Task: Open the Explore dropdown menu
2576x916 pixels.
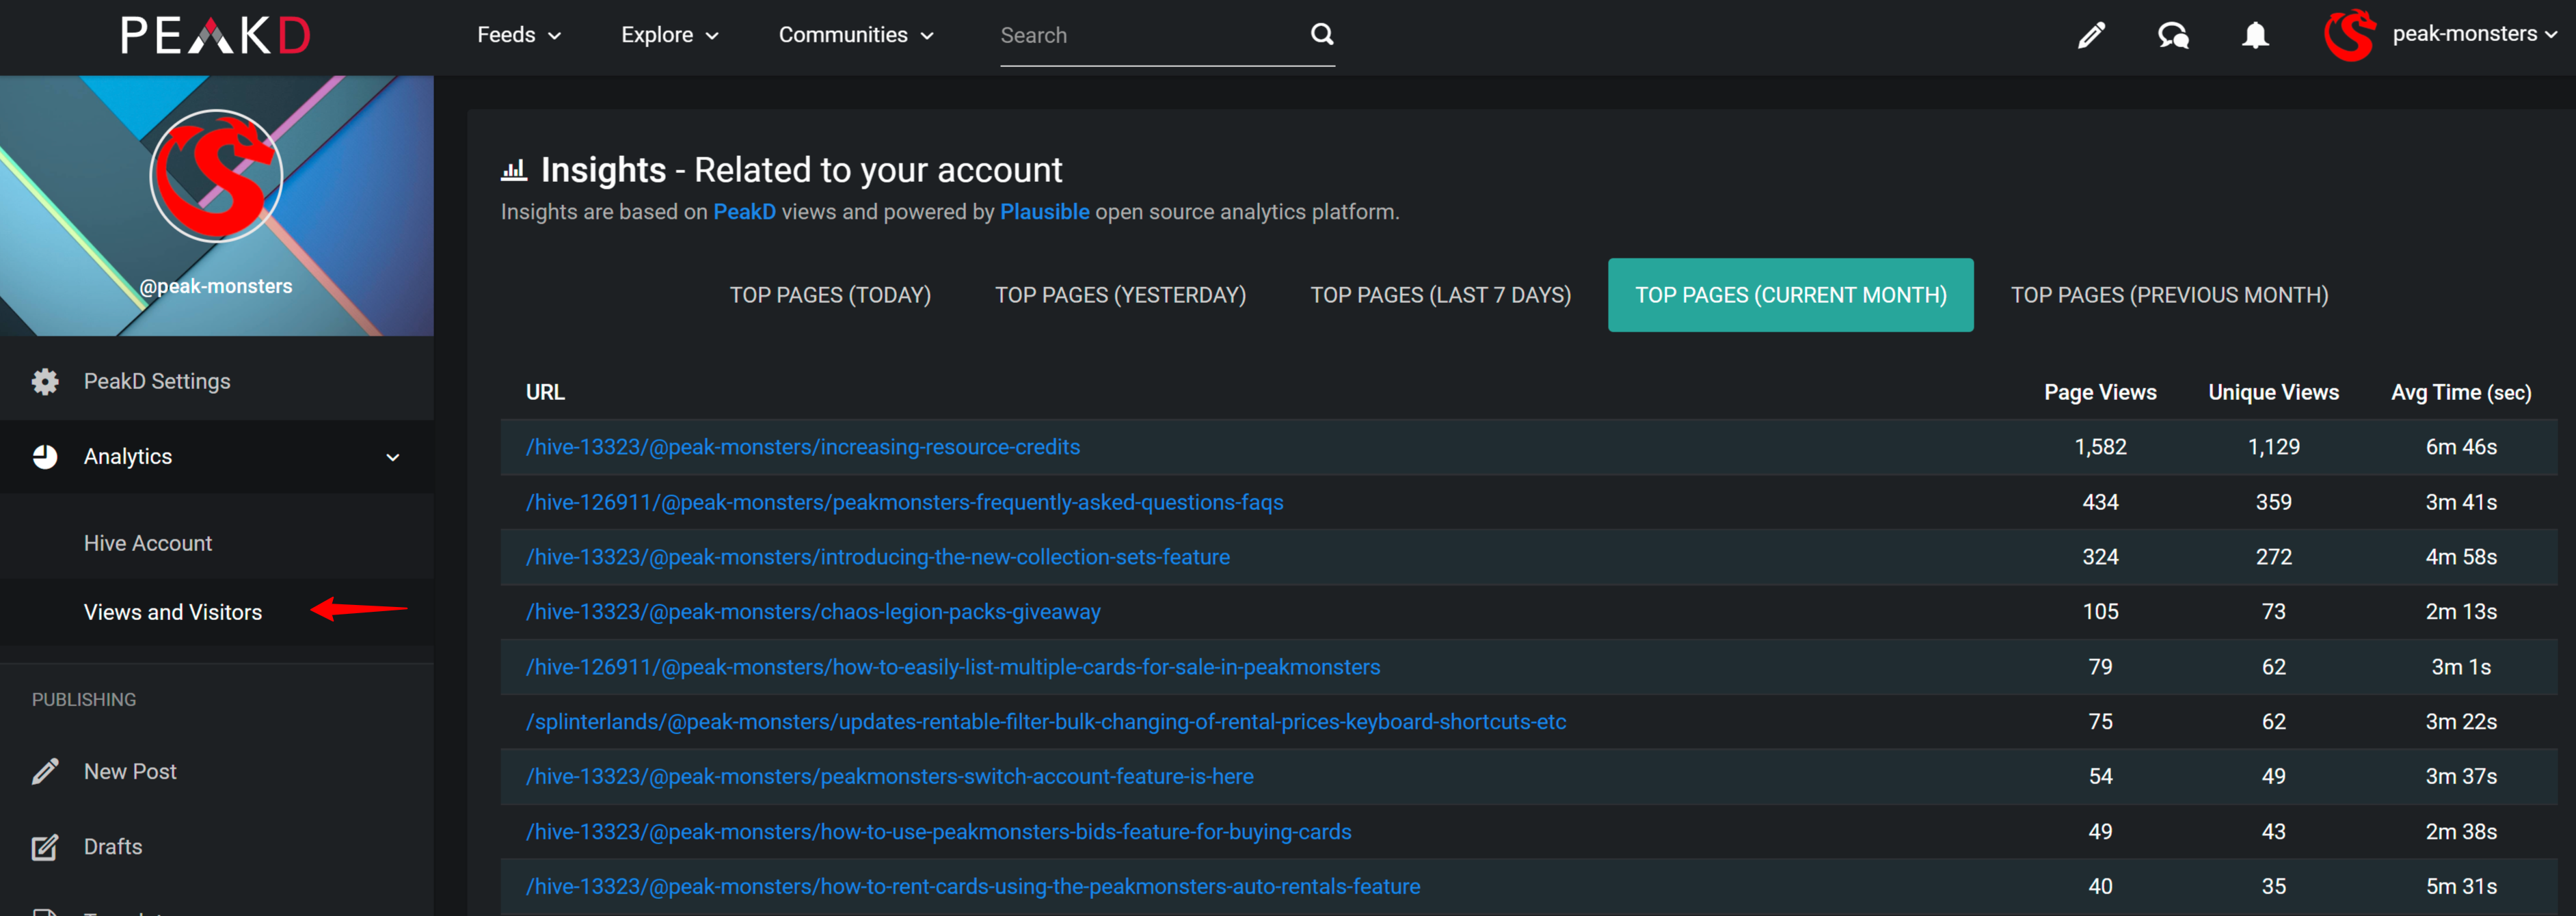Action: pyautogui.click(x=669, y=35)
